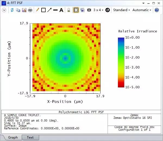Click the 'X-Position (µm)' axis label

[65, 101]
